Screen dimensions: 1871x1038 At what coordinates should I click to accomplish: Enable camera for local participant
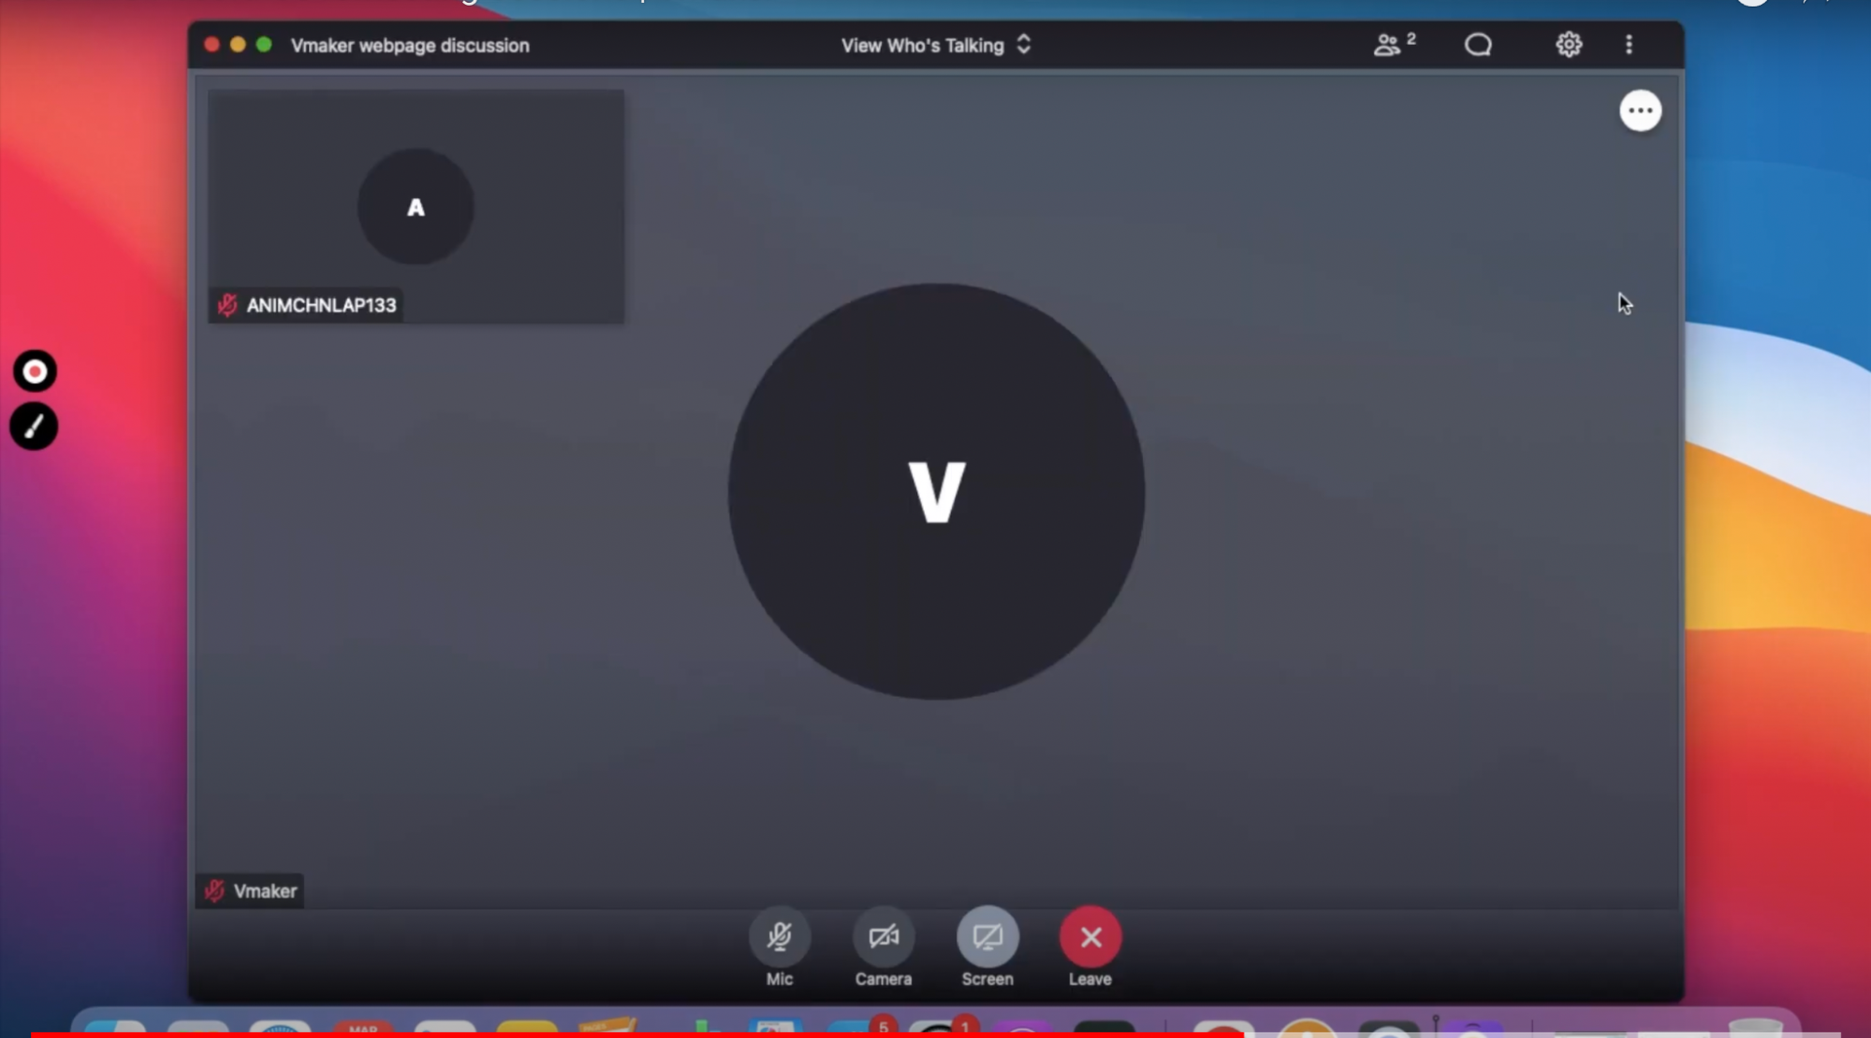click(x=884, y=937)
